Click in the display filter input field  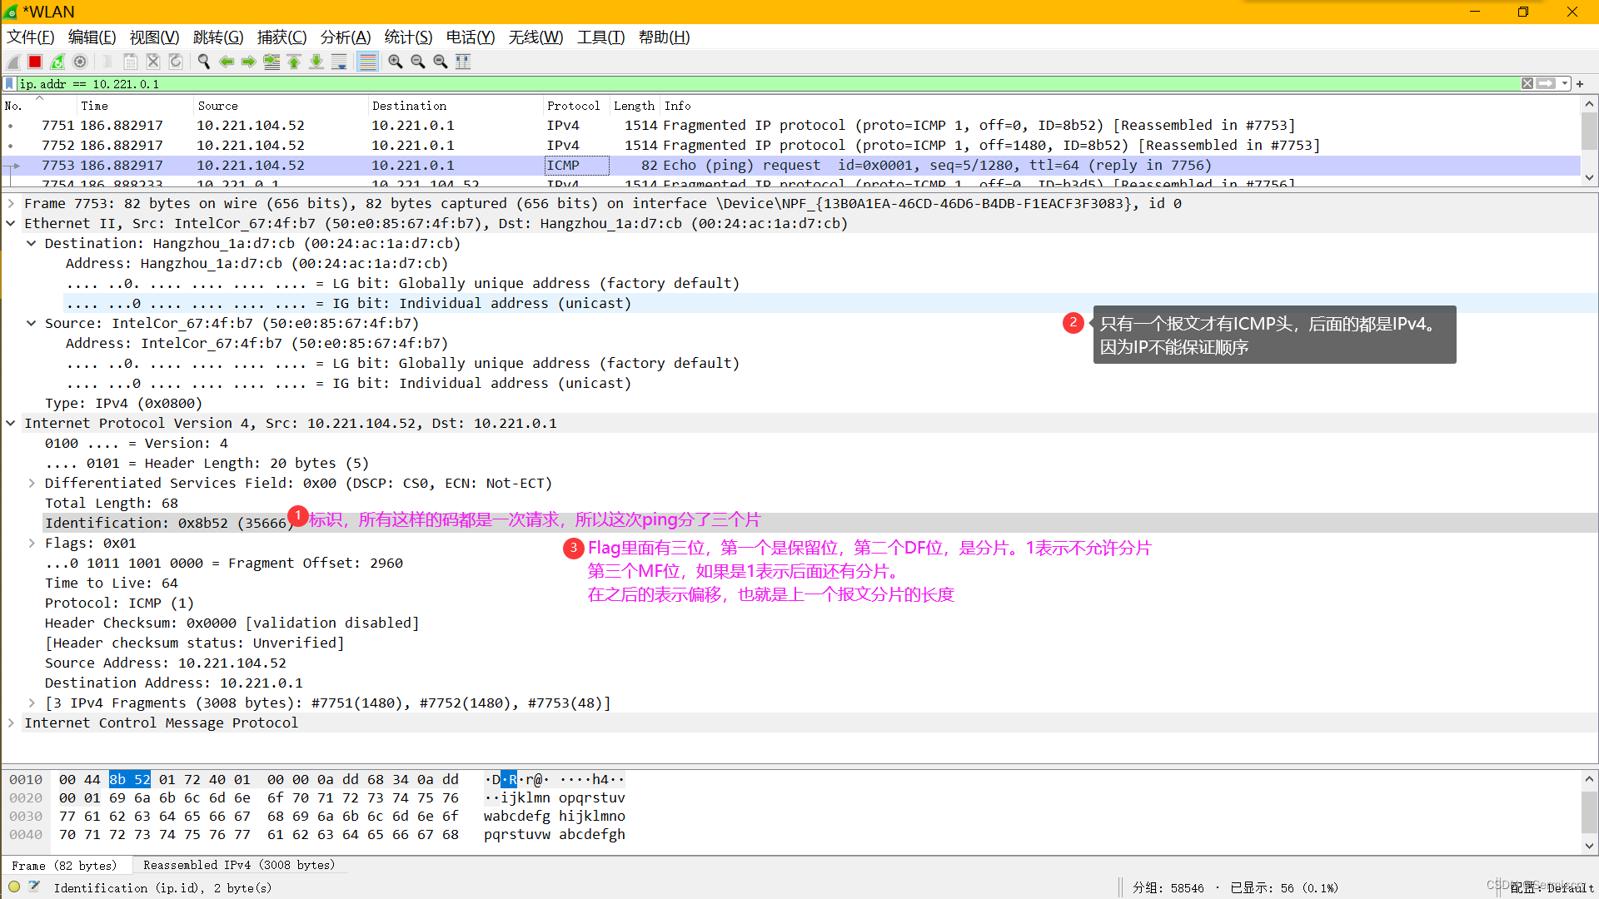pos(766,84)
